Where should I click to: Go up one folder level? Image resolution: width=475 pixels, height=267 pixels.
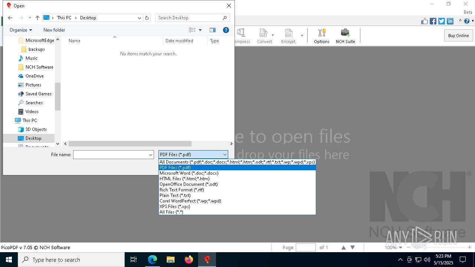(37, 18)
